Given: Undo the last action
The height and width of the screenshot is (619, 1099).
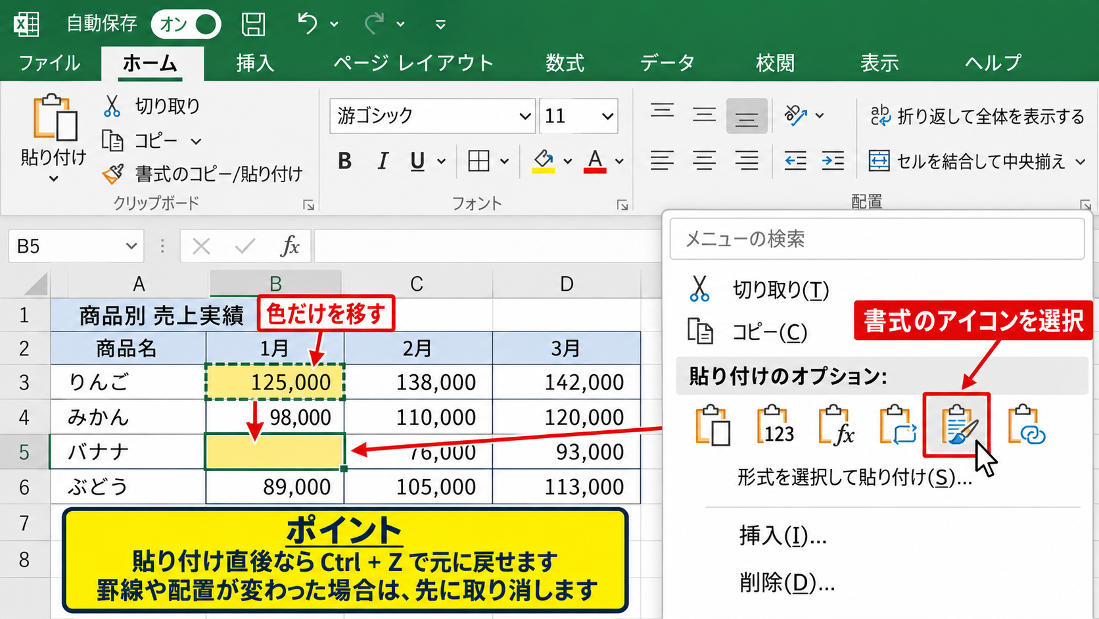Looking at the screenshot, I should [307, 24].
